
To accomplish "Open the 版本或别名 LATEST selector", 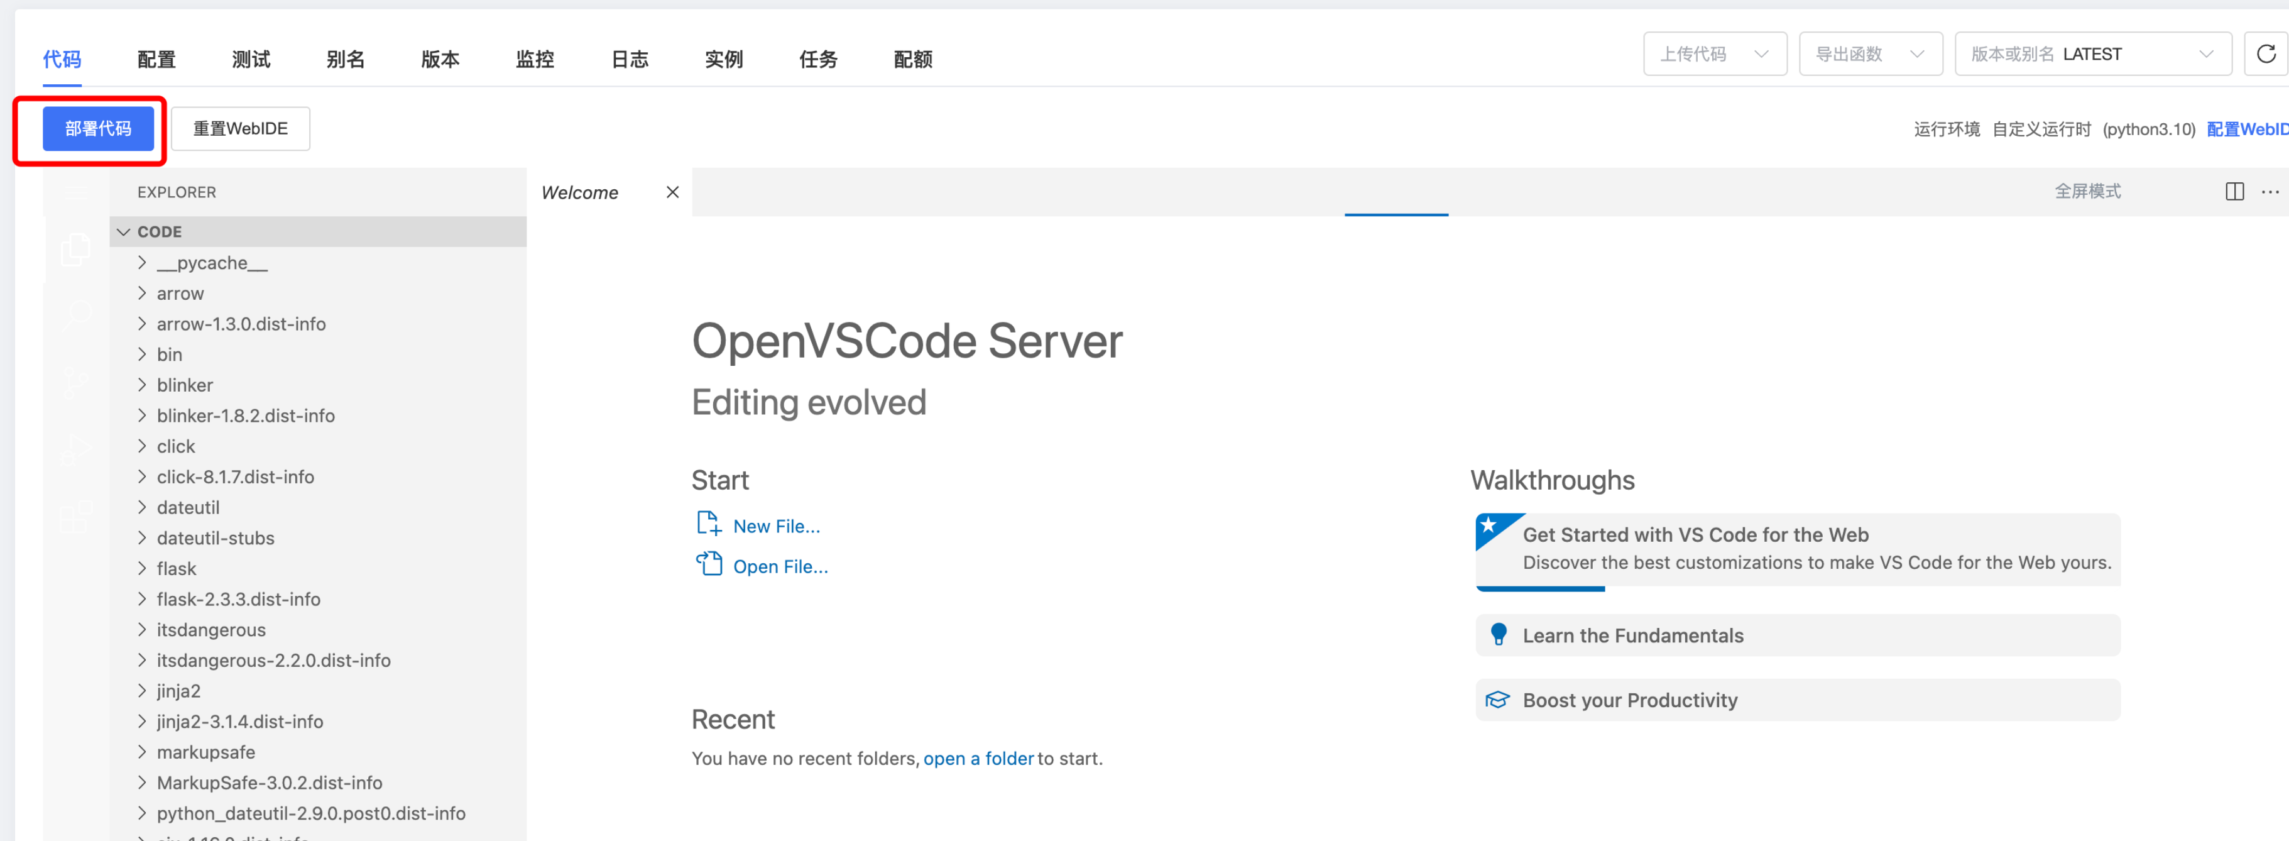I will tap(2092, 54).
